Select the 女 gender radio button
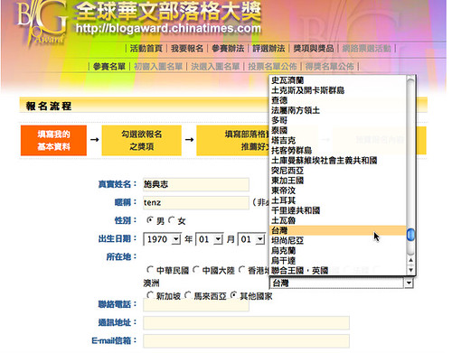Viewport: 452px width, 353px height. (171, 220)
